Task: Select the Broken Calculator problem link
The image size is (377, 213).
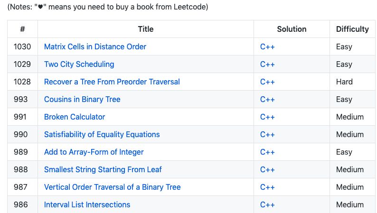Action: click(75, 117)
